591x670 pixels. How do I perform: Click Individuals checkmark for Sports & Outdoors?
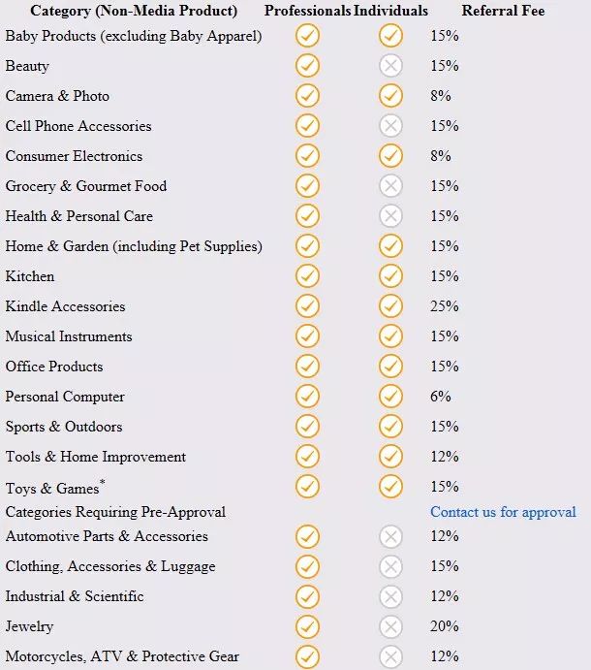390,427
